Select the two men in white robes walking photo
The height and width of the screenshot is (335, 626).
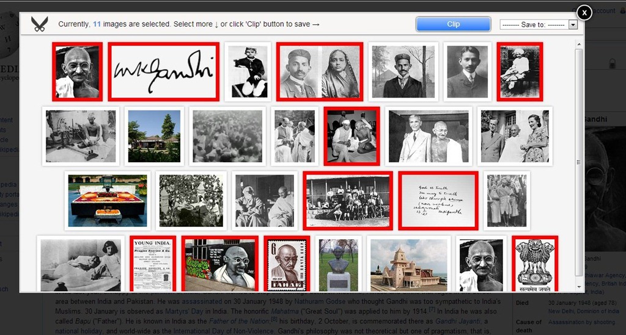pos(295,136)
